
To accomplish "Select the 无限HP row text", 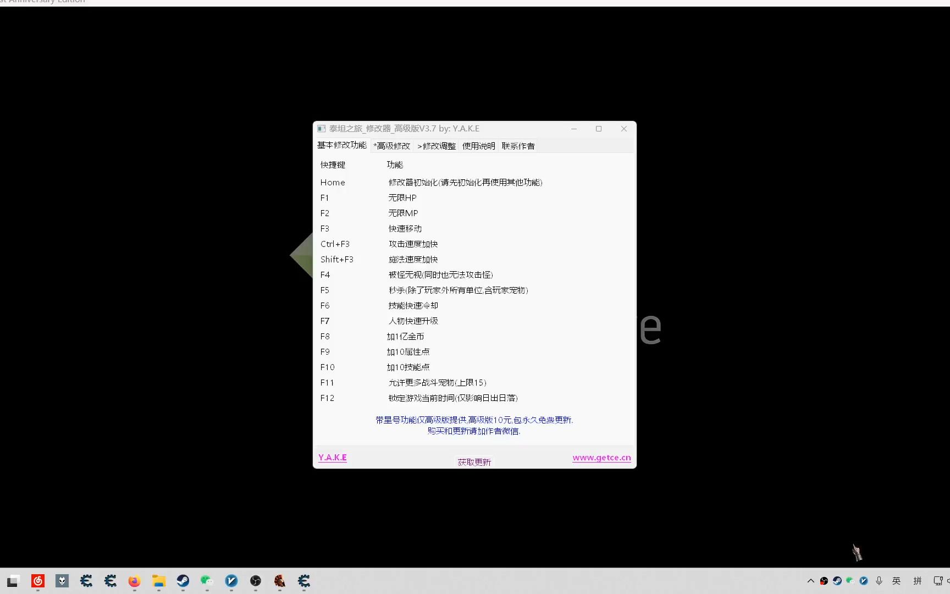I will tap(402, 198).
